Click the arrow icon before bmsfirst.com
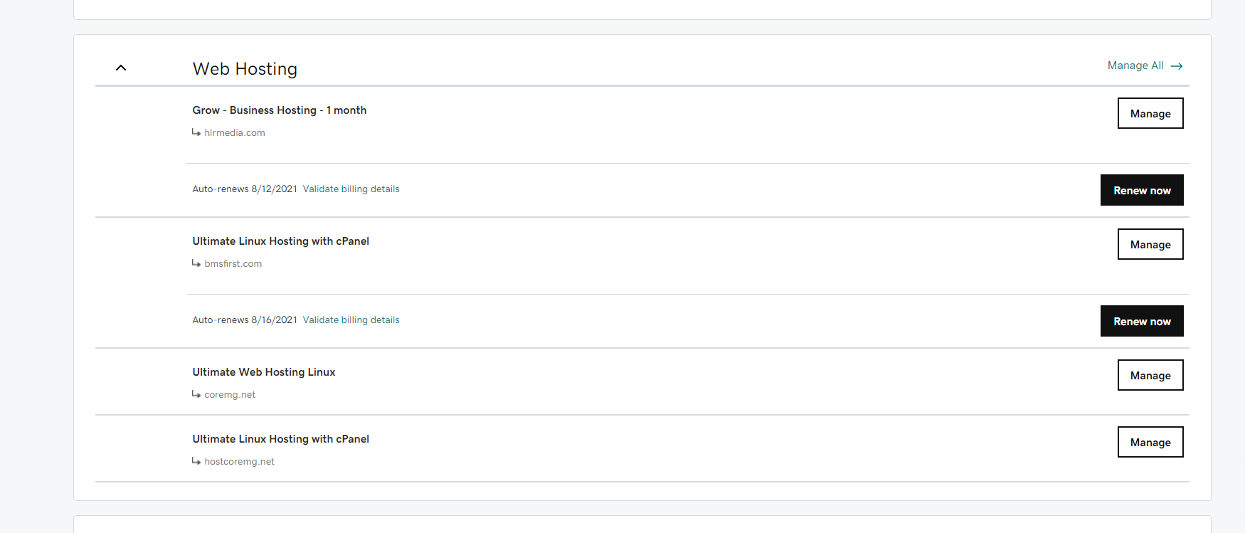This screenshot has height=533, width=1245. (x=196, y=263)
